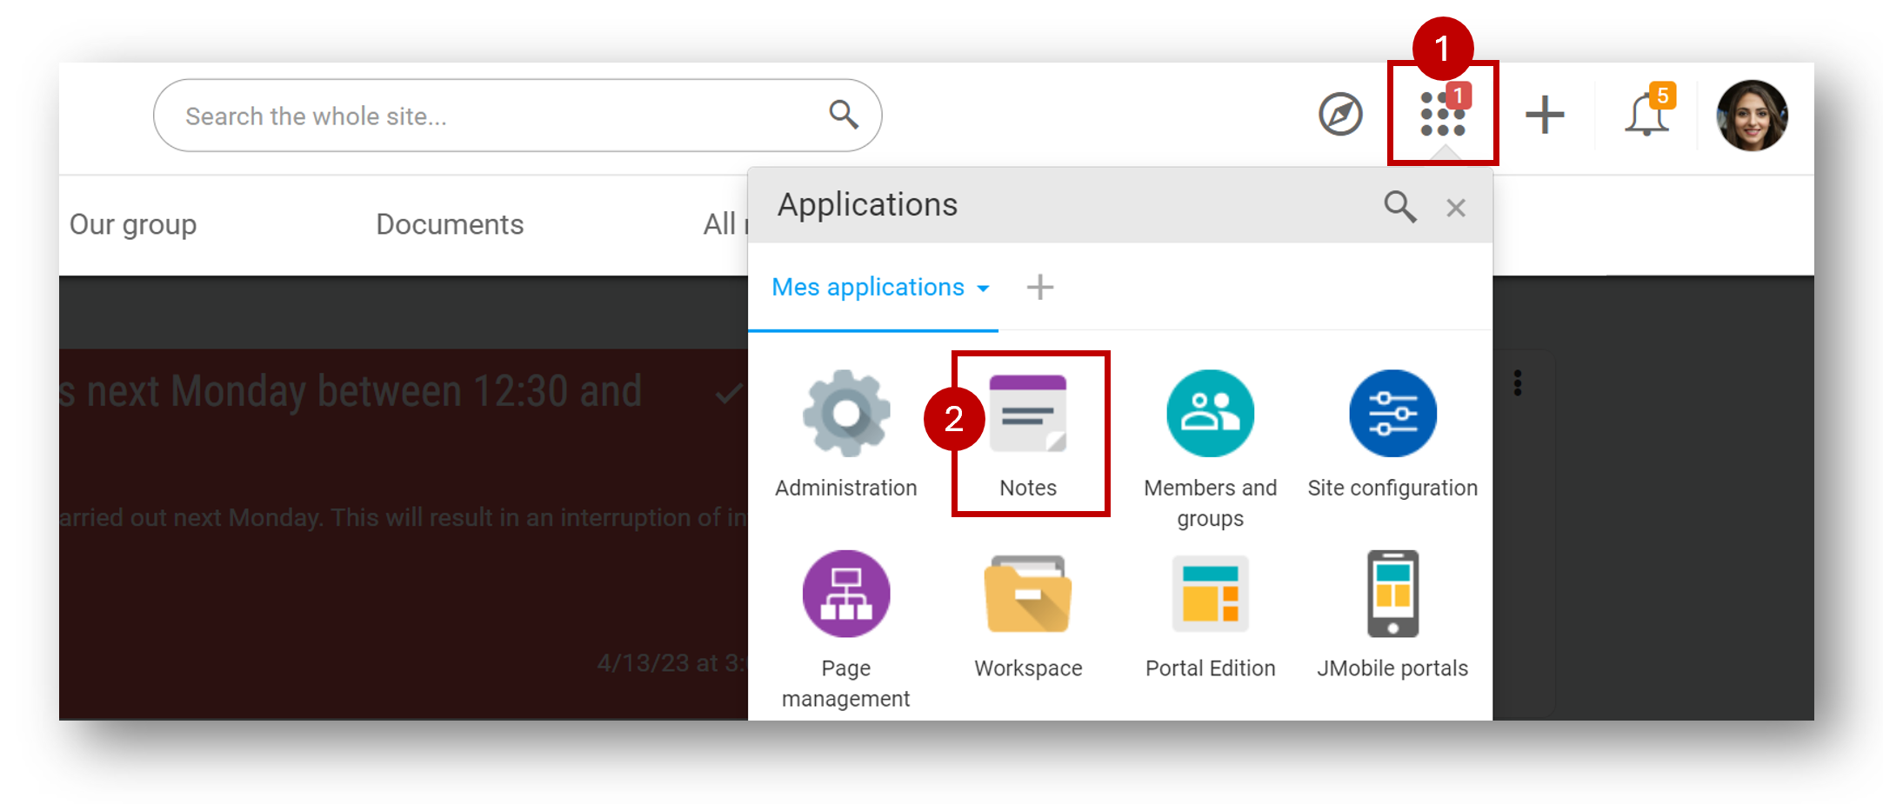Click the magnifier in the site search field

843,114
